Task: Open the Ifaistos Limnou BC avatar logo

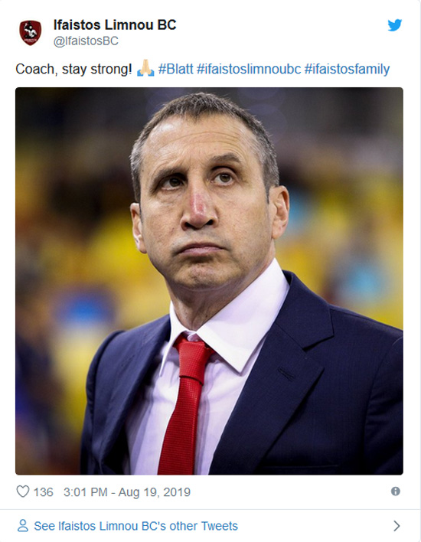Action: point(31,32)
